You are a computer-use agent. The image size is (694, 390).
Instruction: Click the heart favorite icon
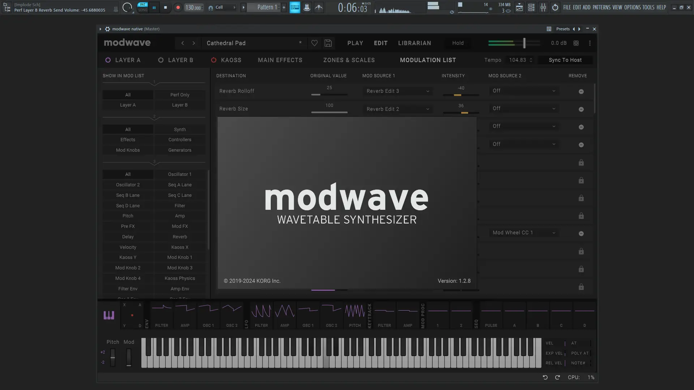[x=314, y=43]
